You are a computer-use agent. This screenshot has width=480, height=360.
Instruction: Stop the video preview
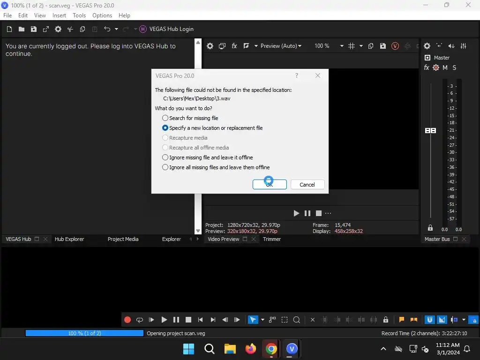click(319, 213)
